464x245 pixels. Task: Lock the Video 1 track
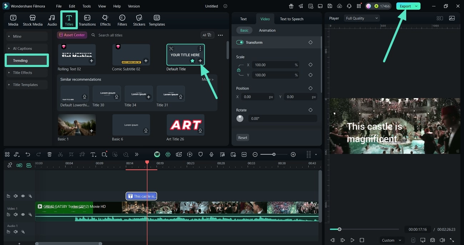9,215
